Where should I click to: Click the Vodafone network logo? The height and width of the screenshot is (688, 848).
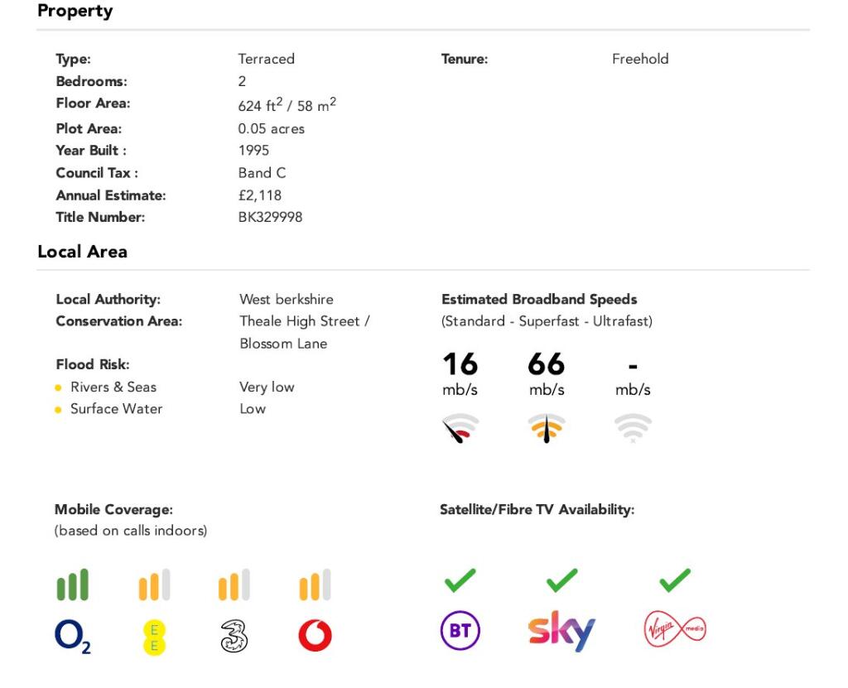pos(316,635)
